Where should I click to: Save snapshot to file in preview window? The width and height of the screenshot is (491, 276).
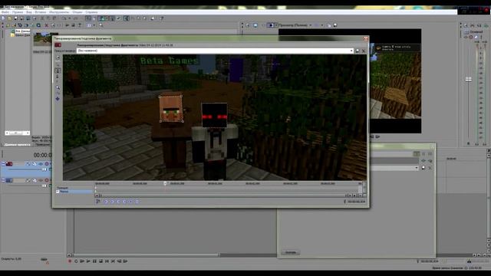click(335, 25)
